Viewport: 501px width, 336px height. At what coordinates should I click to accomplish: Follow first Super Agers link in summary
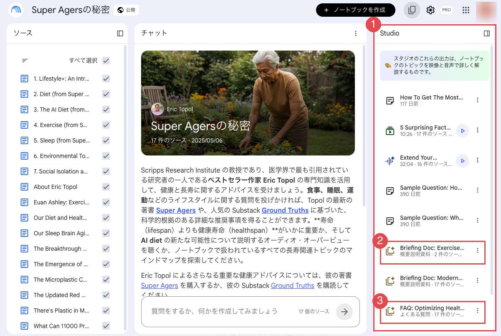tap(176, 210)
